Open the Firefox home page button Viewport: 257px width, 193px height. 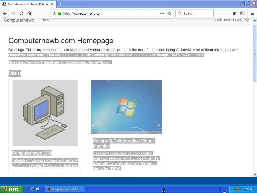29,14
